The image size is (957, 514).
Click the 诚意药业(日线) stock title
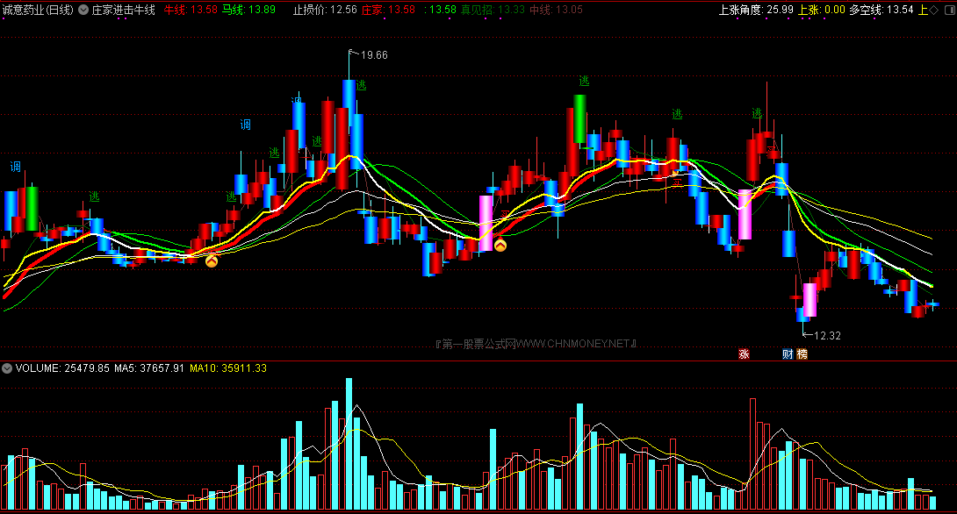38,10
